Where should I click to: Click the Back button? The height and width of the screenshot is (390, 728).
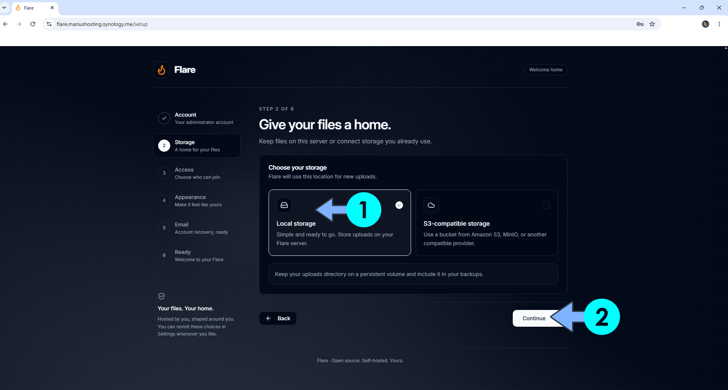coord(278,318)
